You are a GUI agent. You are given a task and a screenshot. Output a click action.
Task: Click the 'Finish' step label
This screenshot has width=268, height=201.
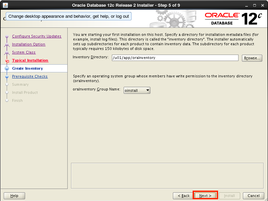point(17,100)
